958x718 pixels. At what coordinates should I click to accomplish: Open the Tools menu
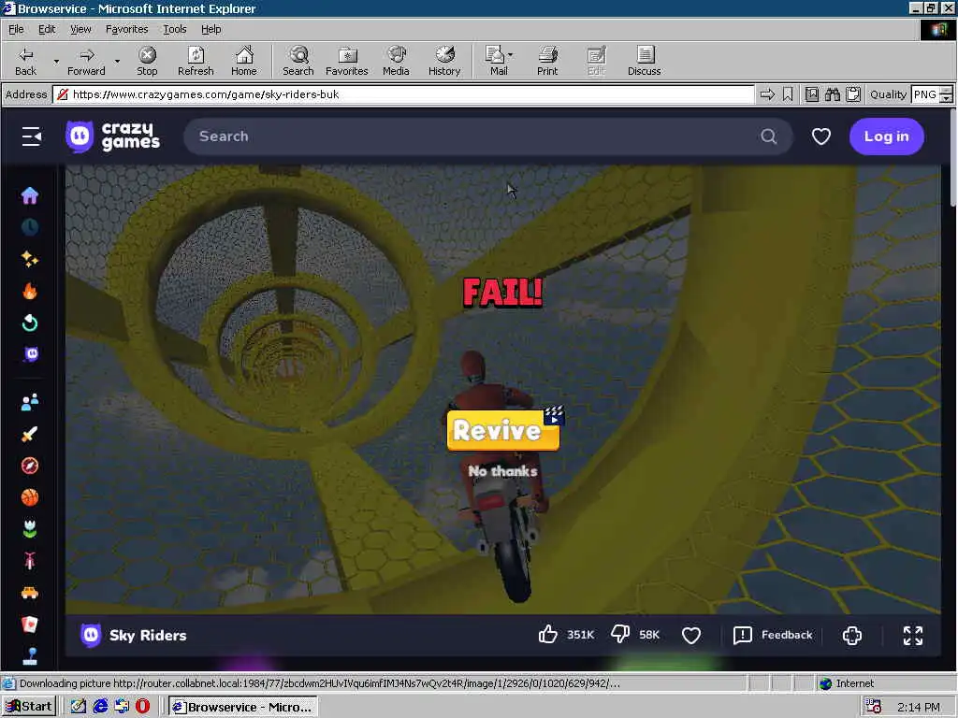point(174,29)
